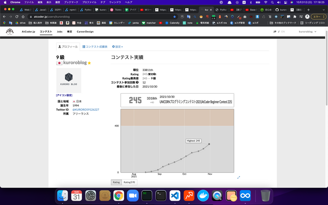This screenshot has width=328, height=205.
Task: Open a new browser tab
Action: [x=309, y=10]
